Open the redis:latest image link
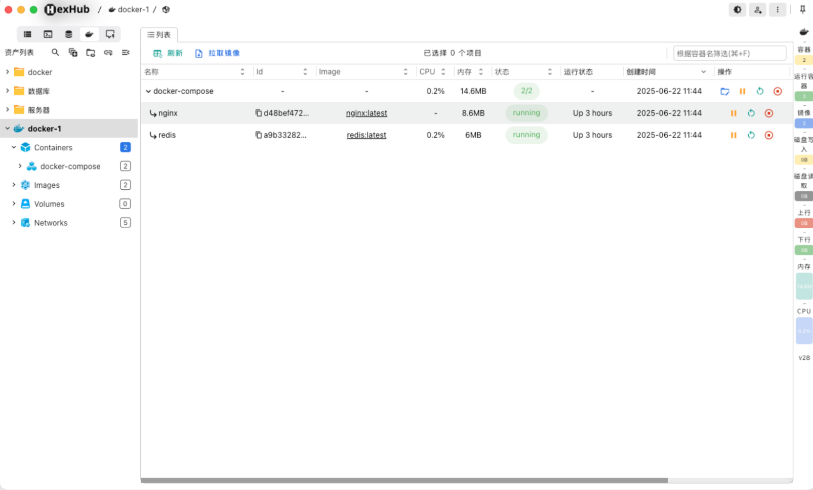The image size is (813, 490). (x=367, y=135)
